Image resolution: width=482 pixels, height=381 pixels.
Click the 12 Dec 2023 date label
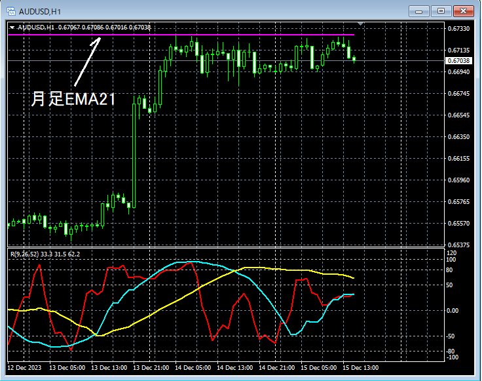coord(24,367)
